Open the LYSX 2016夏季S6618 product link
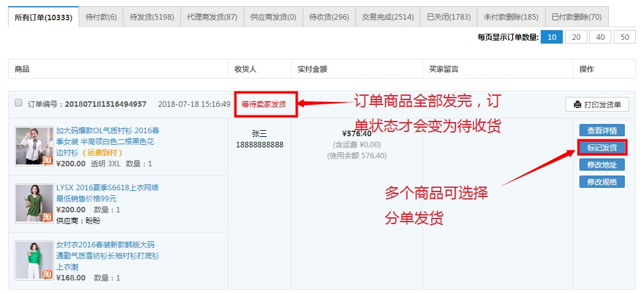Image resolution: width=642 pixels, height=294 pixels. pyautogui.click(x=107, y=188)
